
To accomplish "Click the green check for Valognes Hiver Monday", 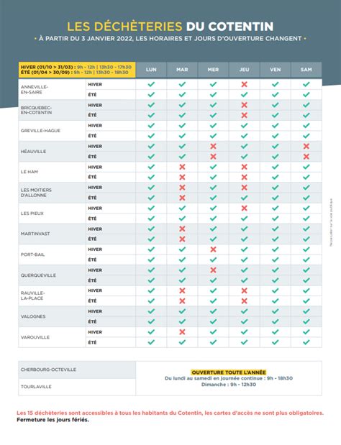I will tap(151, 311).
